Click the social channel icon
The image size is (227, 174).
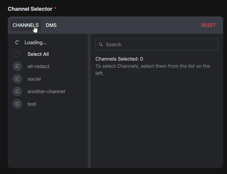point(17,79)
